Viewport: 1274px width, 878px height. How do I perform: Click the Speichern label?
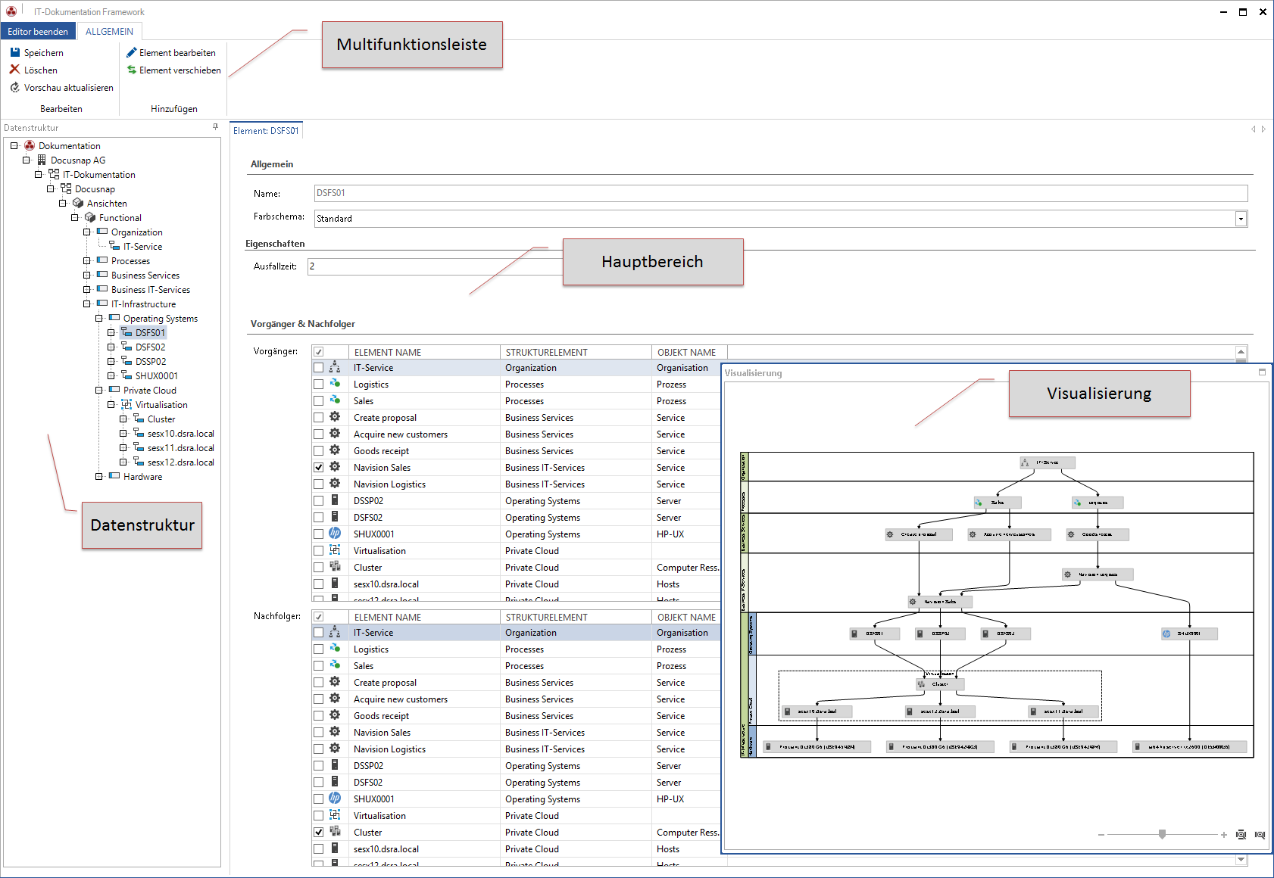[44, 52]
